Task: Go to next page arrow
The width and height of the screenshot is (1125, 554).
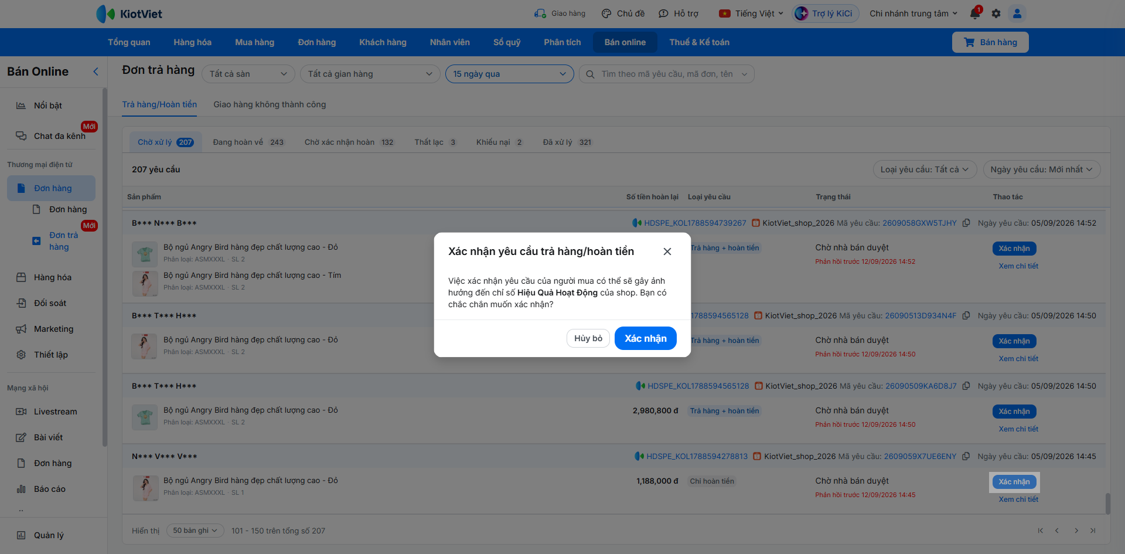Action: [x=1076, y=531]
